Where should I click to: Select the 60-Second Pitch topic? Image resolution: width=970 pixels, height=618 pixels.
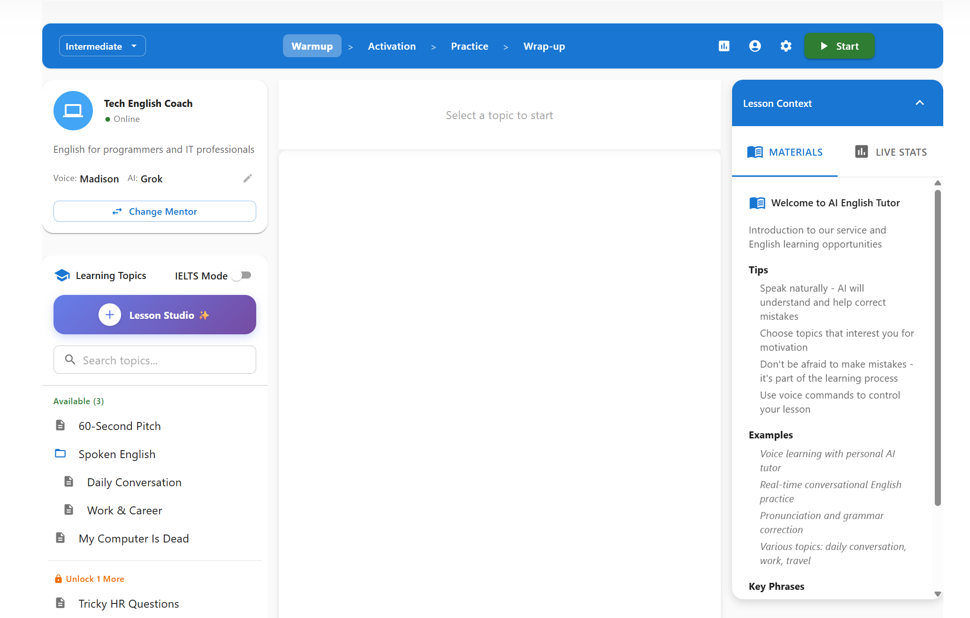point(119,426)
